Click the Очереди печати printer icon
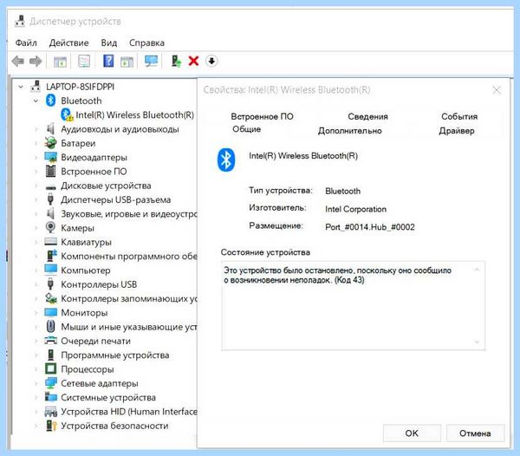520x456 pixels. pyautogui.click(x=50, y=340)
